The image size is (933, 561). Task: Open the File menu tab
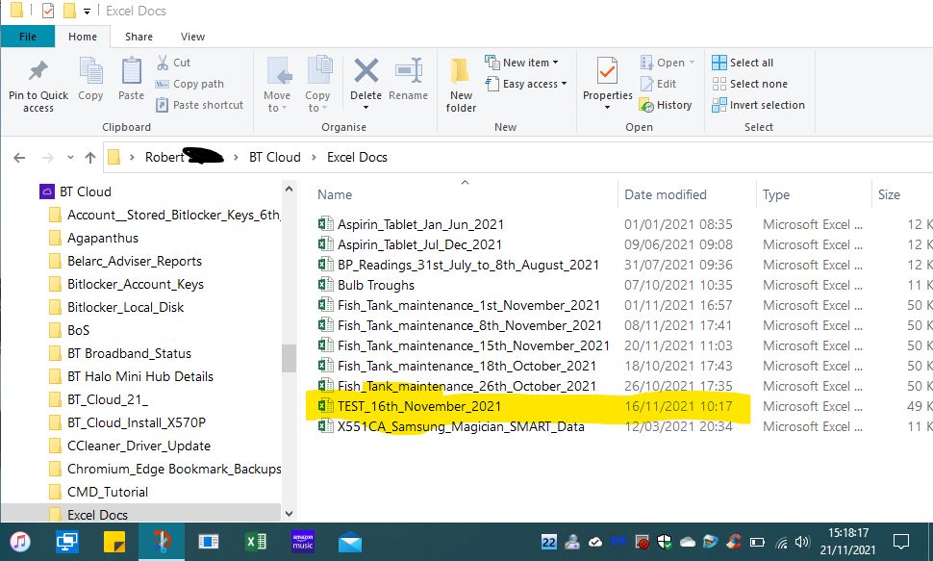pyautogui.click(x=28, y=37)
